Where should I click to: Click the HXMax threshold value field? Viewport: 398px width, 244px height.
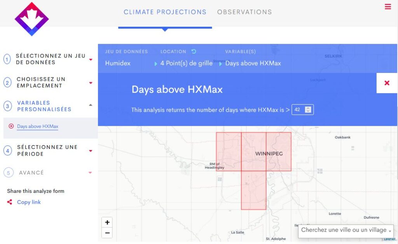pyautogui.click(x=302, y=109)
